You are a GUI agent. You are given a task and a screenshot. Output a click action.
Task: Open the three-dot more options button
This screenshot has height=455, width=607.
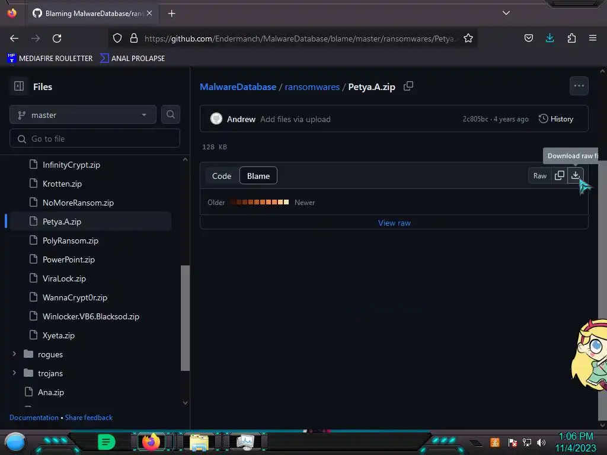579,86
